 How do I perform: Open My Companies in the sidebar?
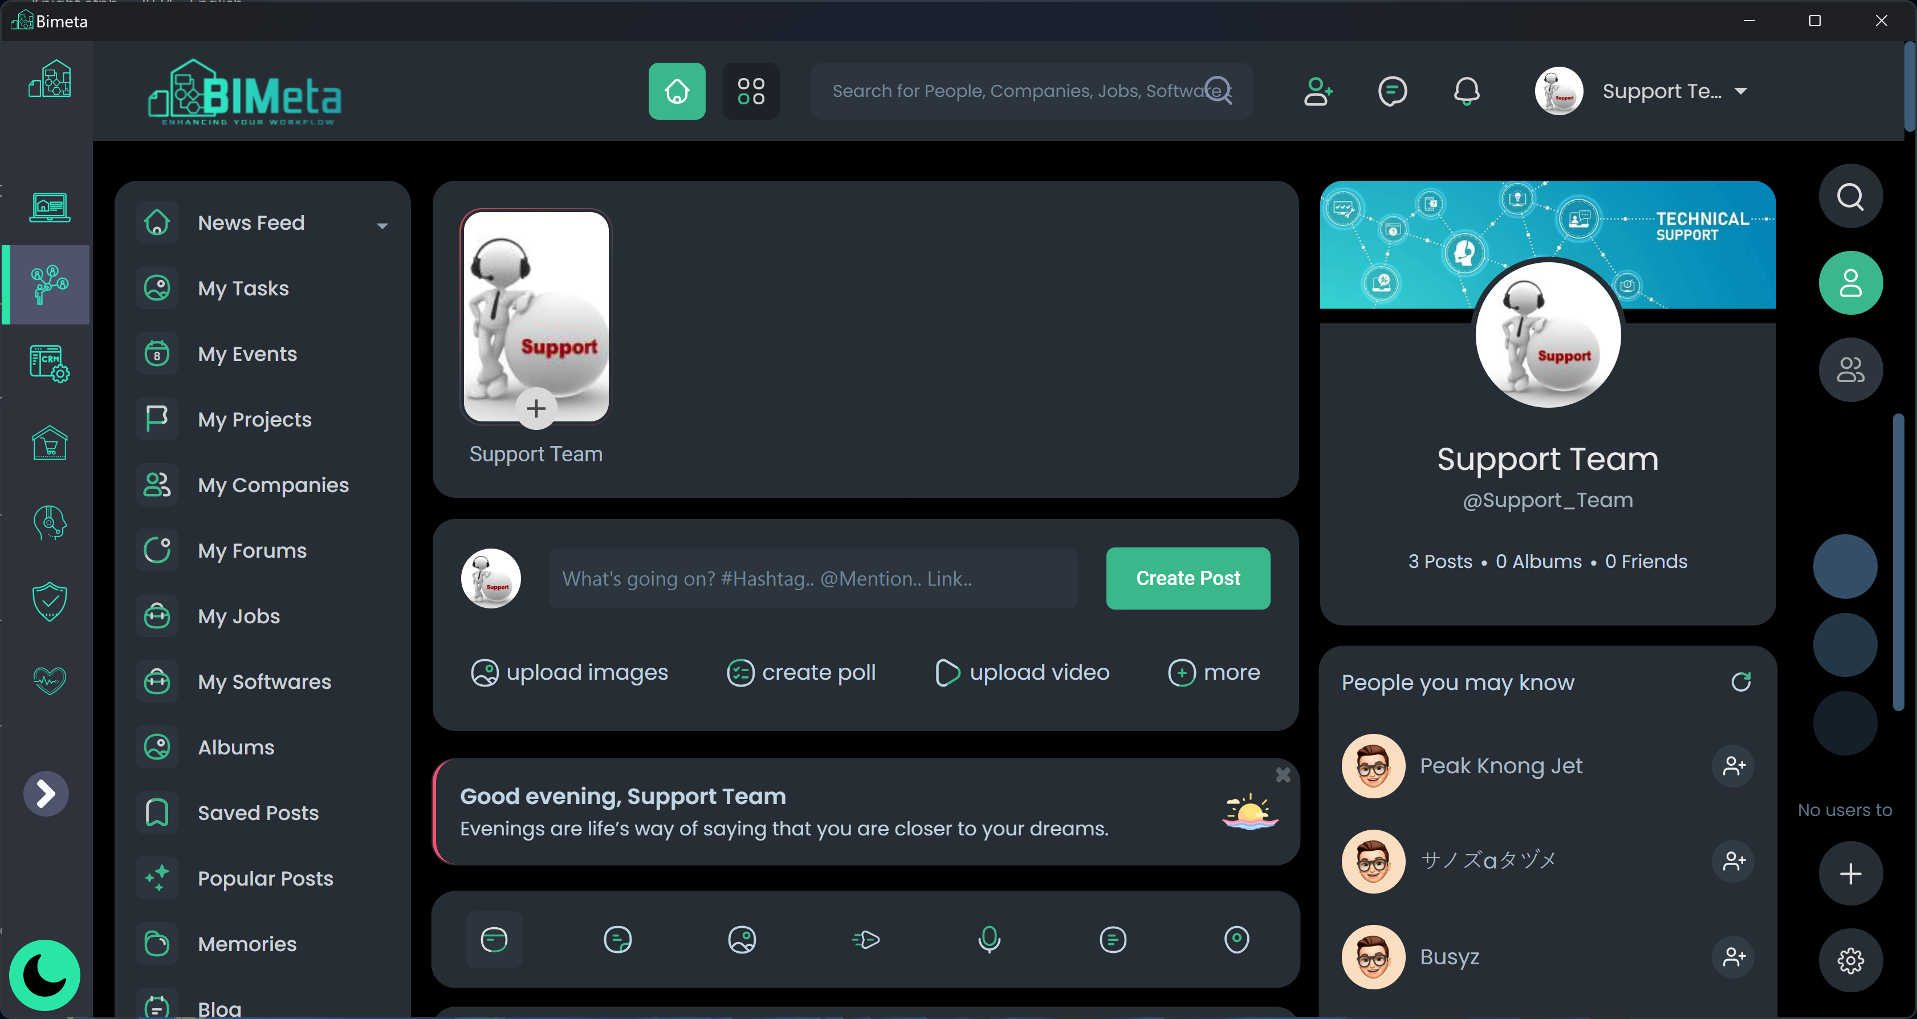262,485
